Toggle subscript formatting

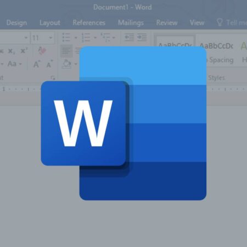(12, 51)
